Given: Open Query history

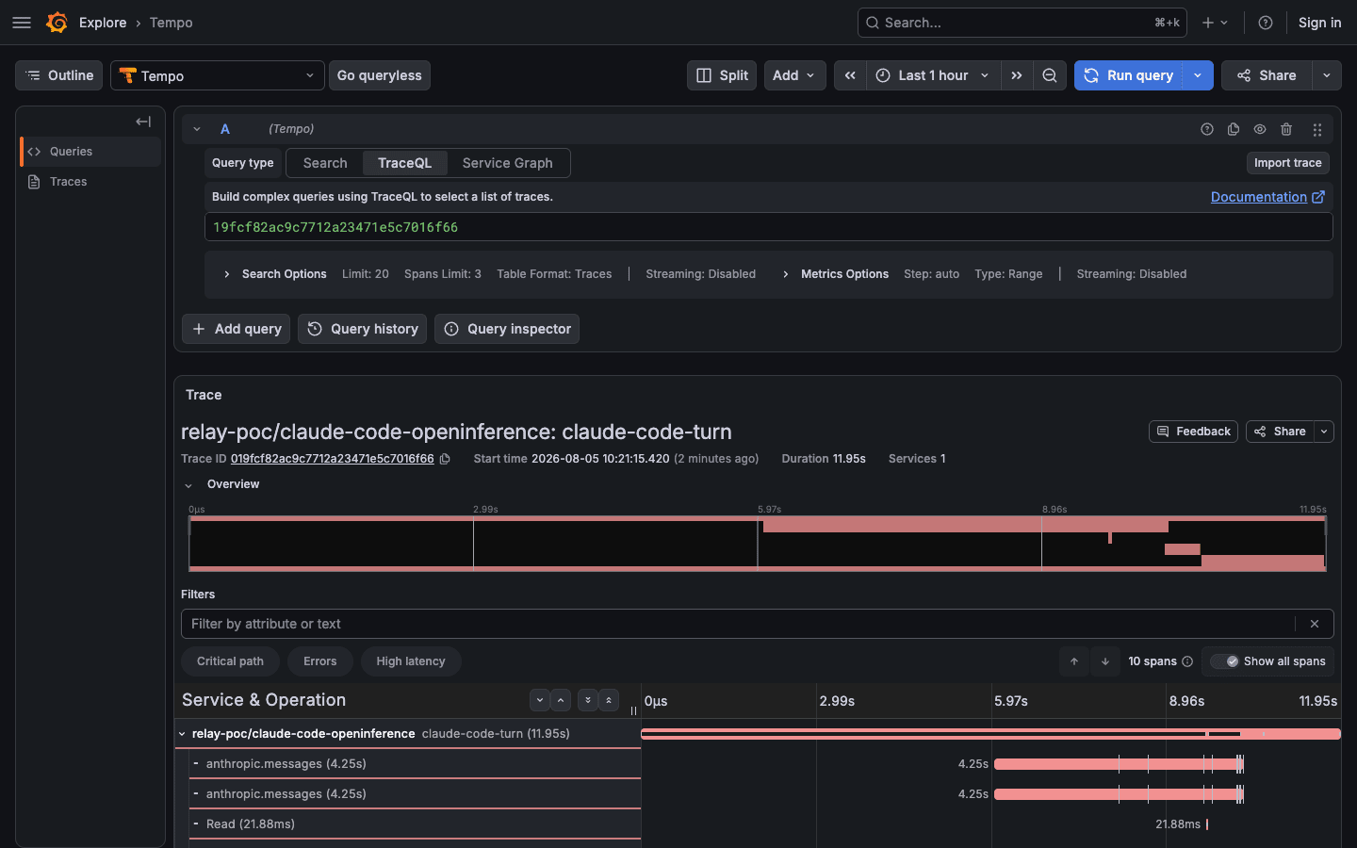Looking at the screenshot, I should [x=362, y=329].
